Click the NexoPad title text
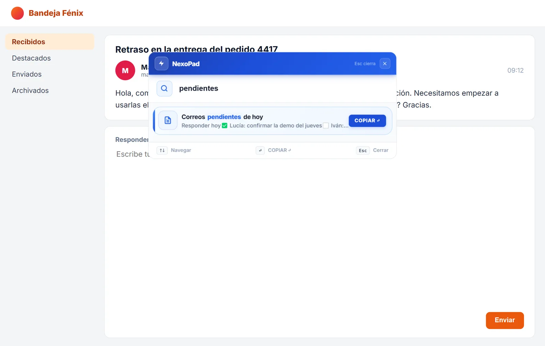Image resolution: width=545 pixels, height=346 pixels. [186, 64]
